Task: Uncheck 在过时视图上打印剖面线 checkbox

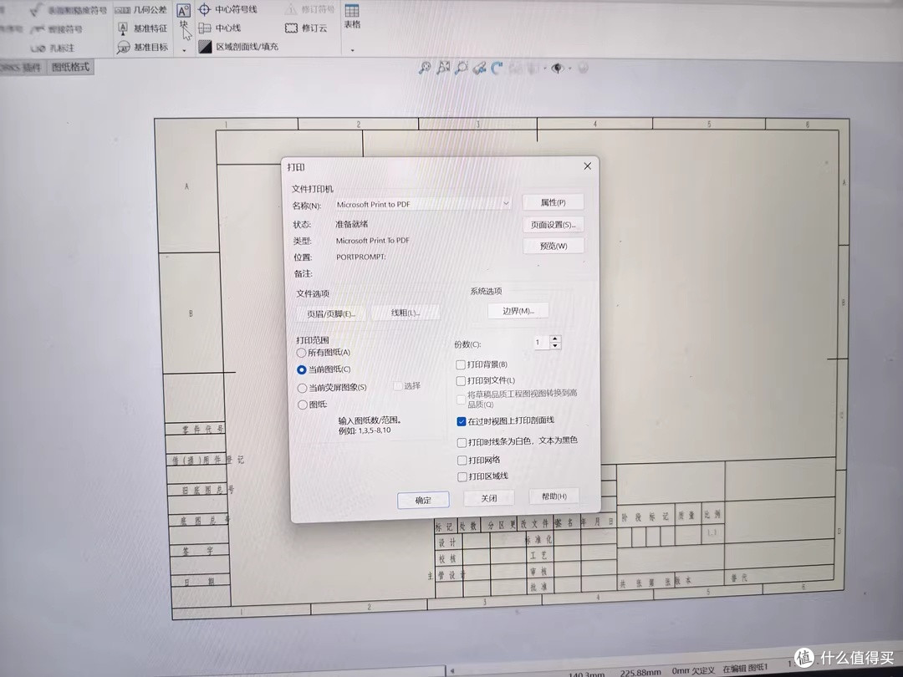Action: (462, 421)
